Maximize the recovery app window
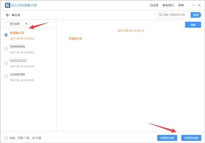Viewport: 205px width, 143px height. 197,5
